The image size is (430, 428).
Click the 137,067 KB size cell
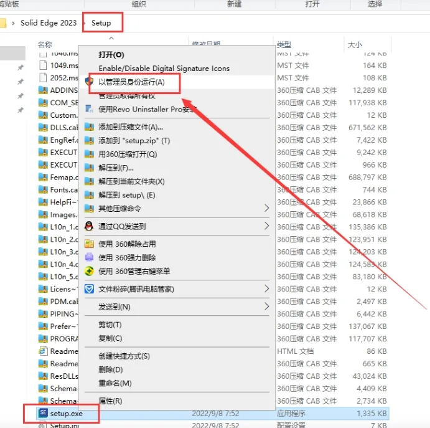(368, 326)
